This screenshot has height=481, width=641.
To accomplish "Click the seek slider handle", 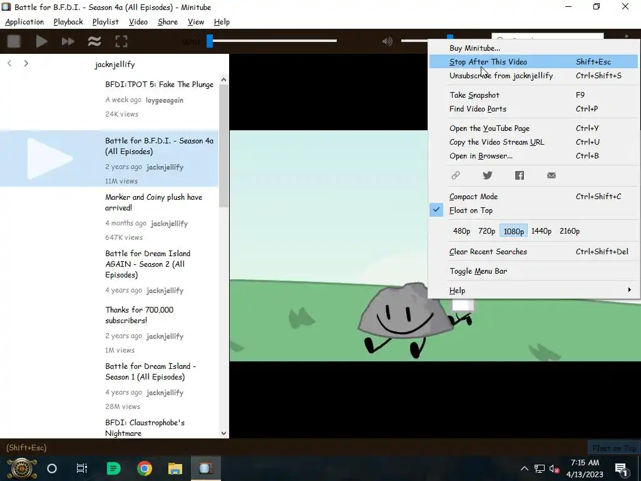I will [210, 41].
